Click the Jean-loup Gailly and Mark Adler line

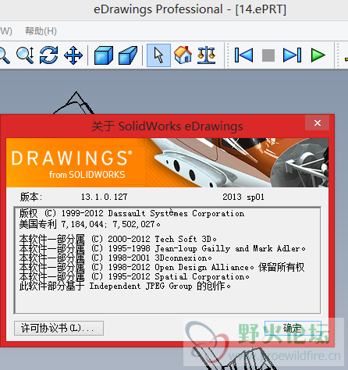coord(162,248)
